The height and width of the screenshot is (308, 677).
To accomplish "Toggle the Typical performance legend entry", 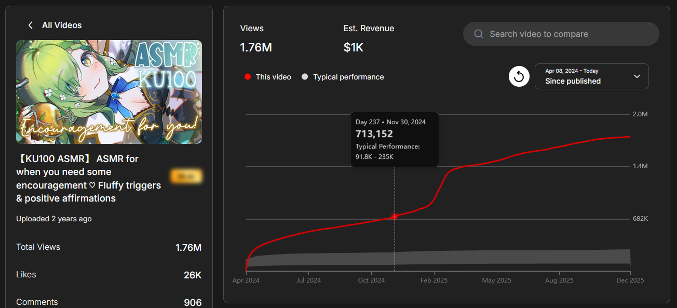I will tap(343, 77).
